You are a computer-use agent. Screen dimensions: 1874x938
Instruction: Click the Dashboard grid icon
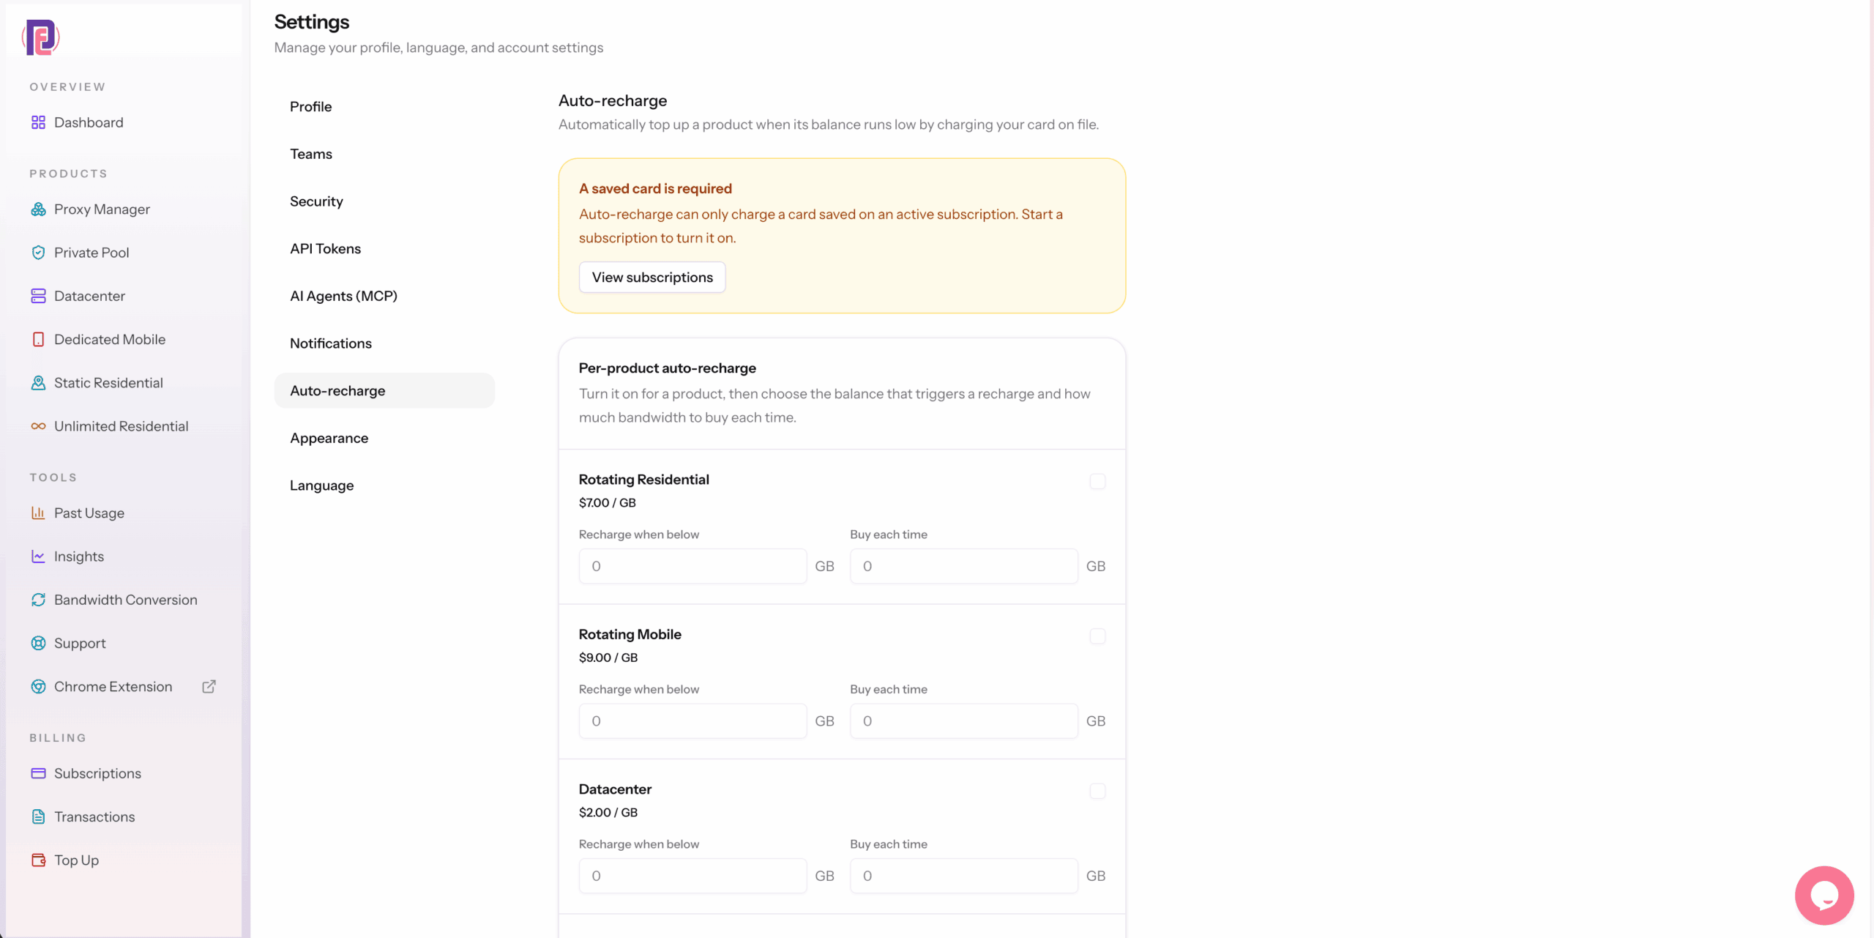point(38,122)
